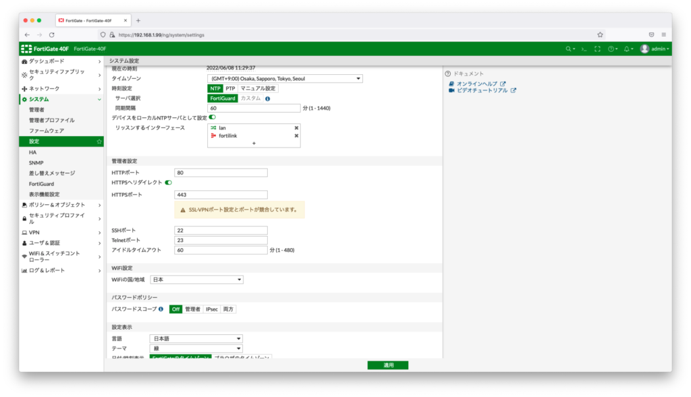The image size is (691, 397).
Task: Click the アイドルタイムアウト input field
Action: [x=221, y=251]
